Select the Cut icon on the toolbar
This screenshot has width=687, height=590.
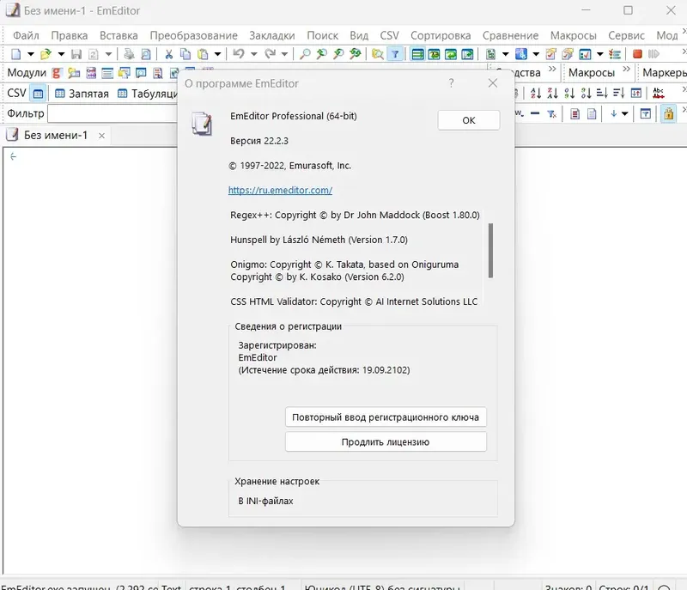pos(168,56)
